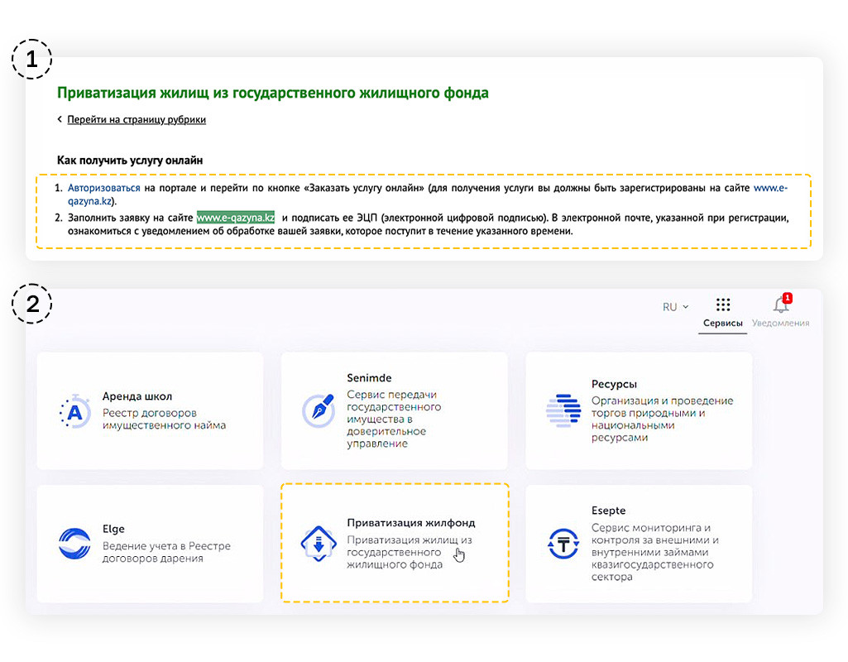Open the Senimde service card
Screen dimensions: 848x662
pyautogui.click(x=395, y=411)
